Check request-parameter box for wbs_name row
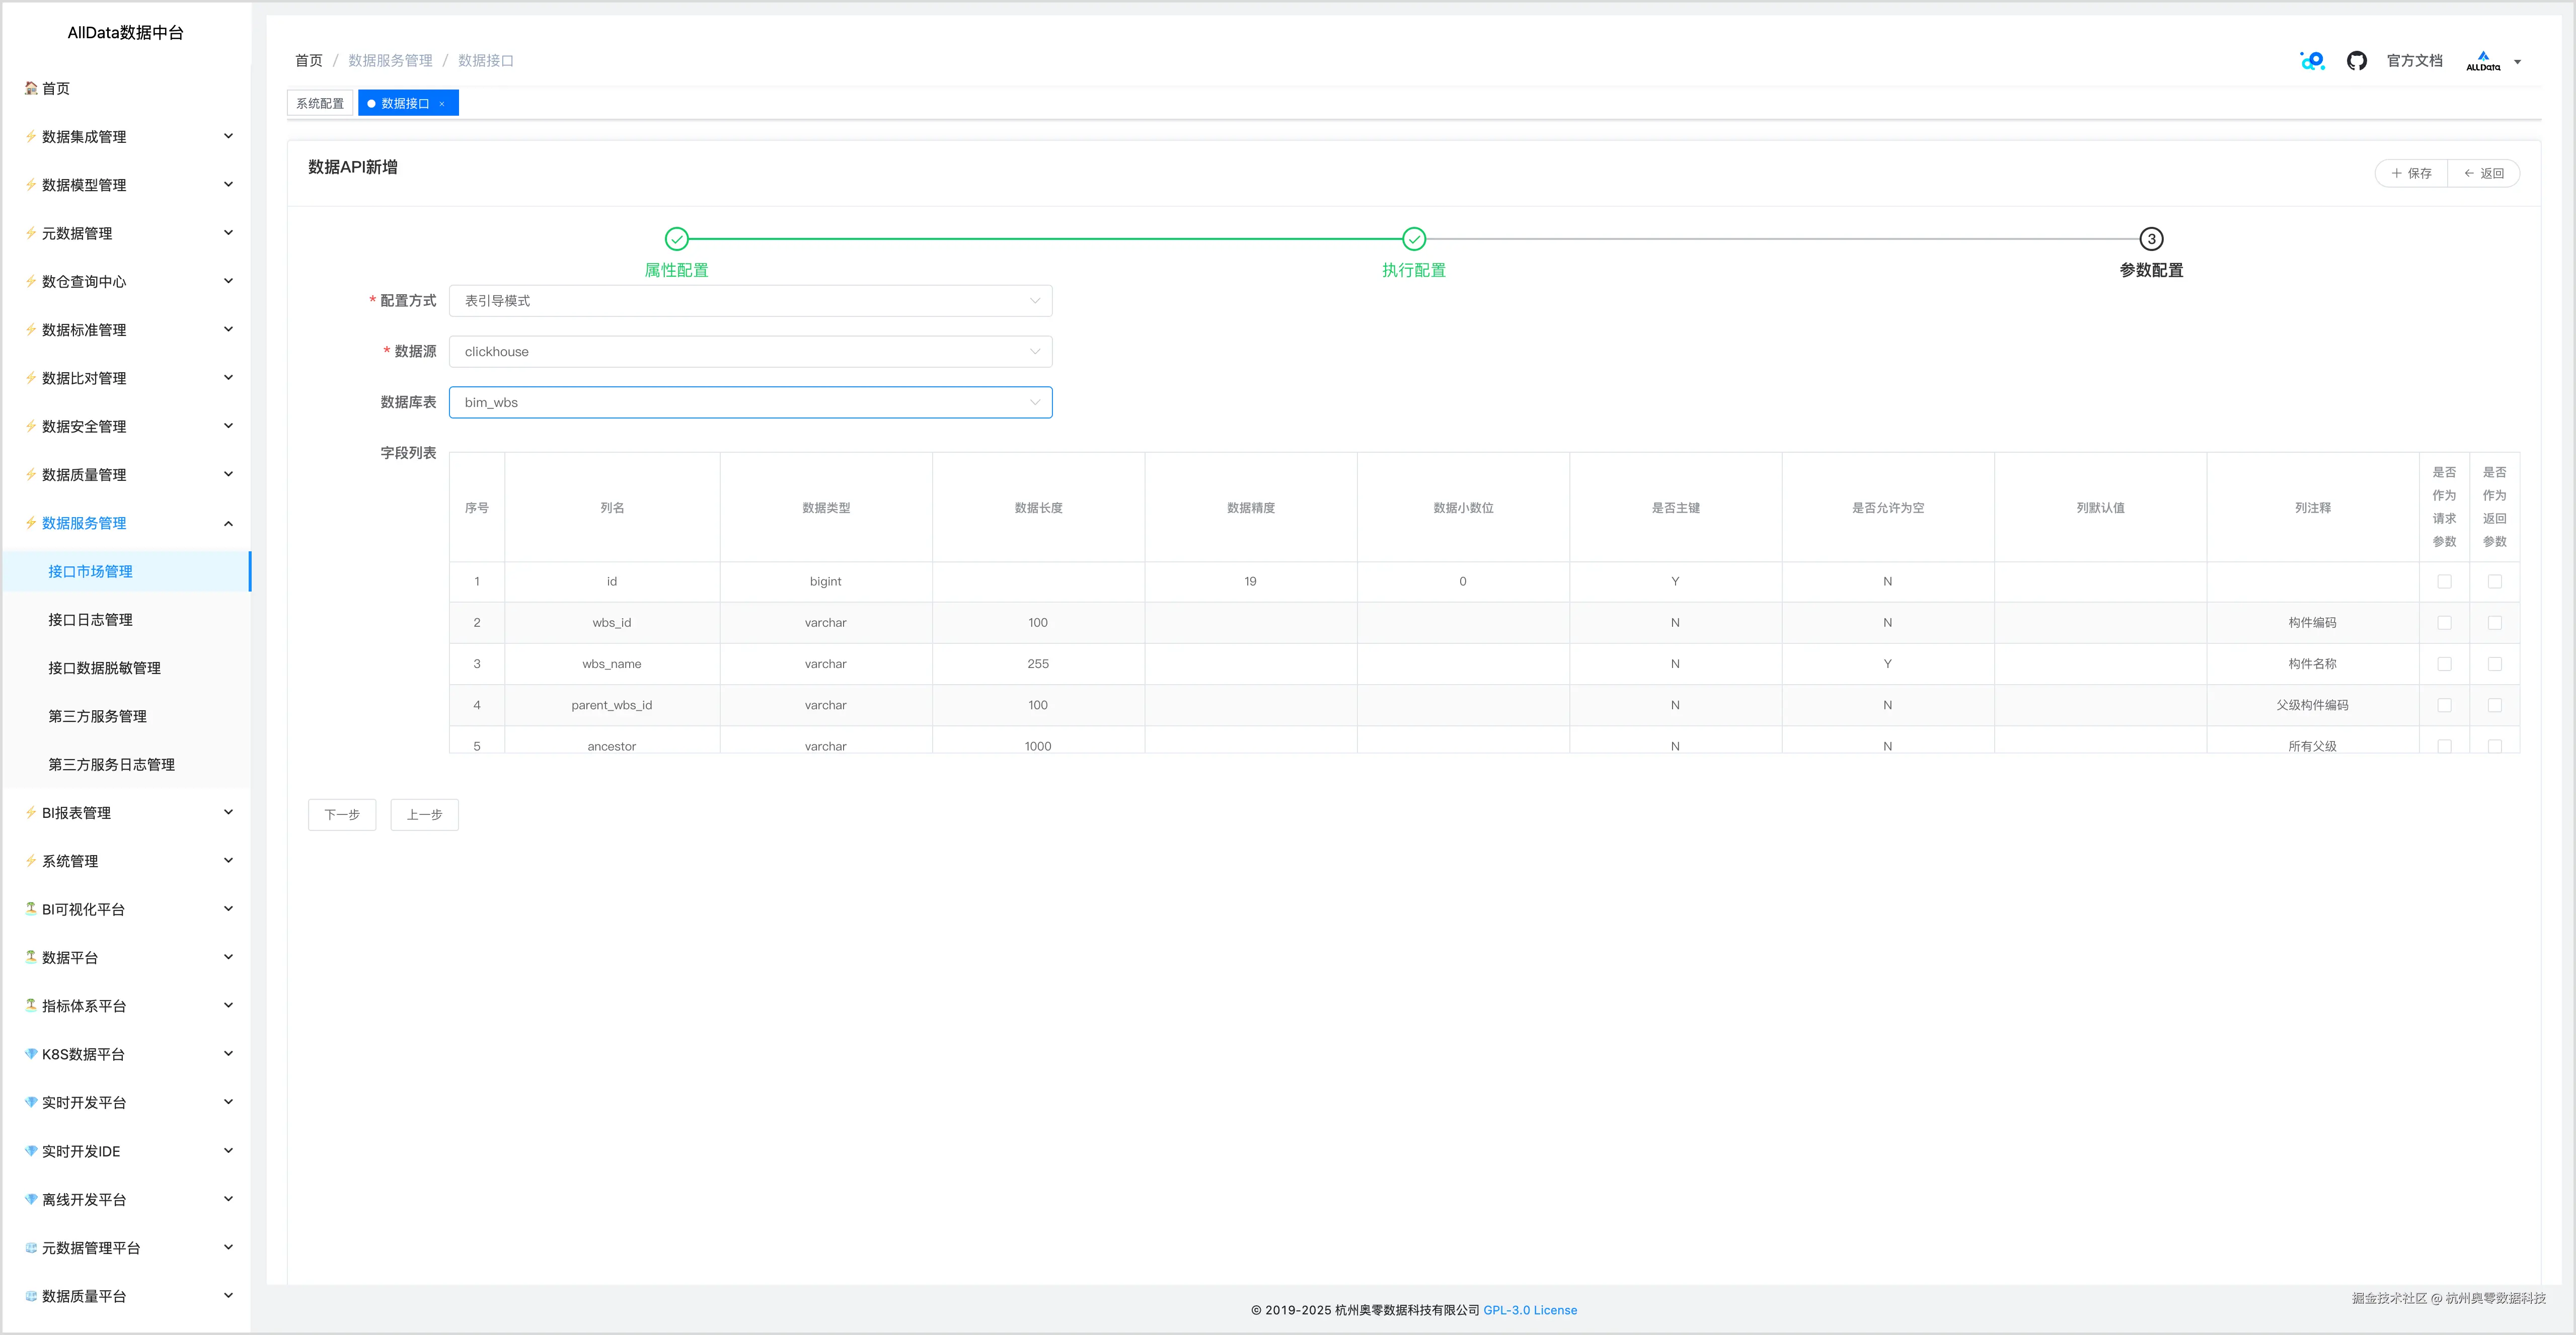This screenshot has width=2576, height=1335. tap(2444, 663)
